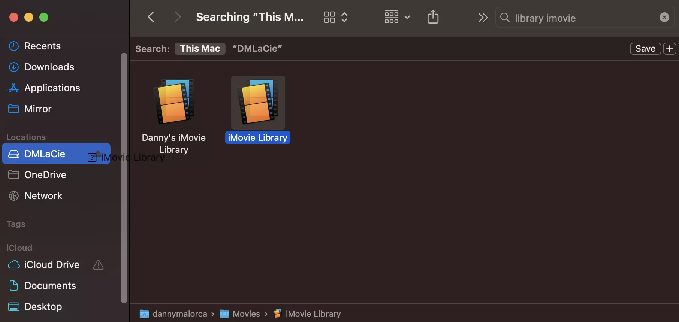The width and height of the screenshot is (679, 322).
Task: Click the iCloud Drive cloud icon
Action: [x=14, y=265]
